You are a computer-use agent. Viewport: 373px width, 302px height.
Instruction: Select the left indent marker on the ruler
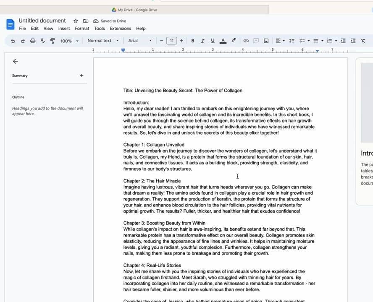click(123, 50)
